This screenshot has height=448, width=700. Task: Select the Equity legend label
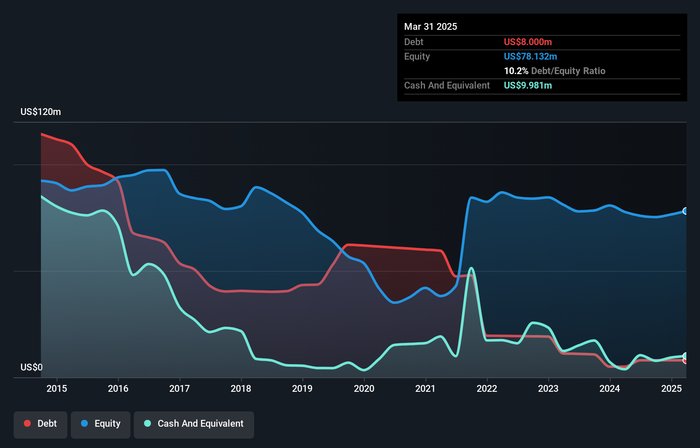[107, 423]
